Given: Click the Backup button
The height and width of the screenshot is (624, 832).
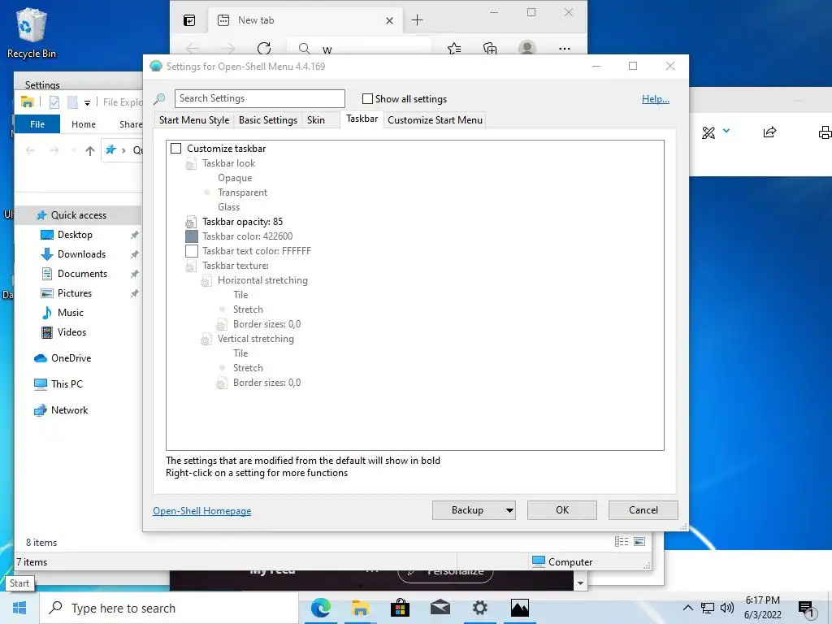Looking at the screenshot, I should 467,510.
